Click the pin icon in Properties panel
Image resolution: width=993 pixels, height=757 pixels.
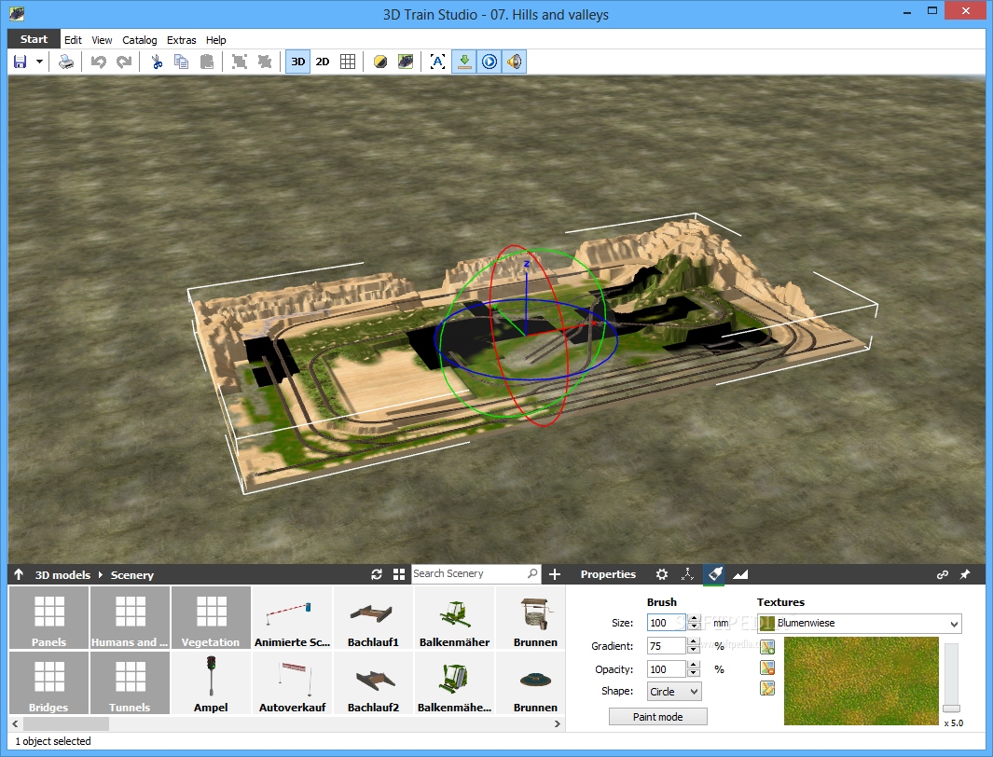964,574
